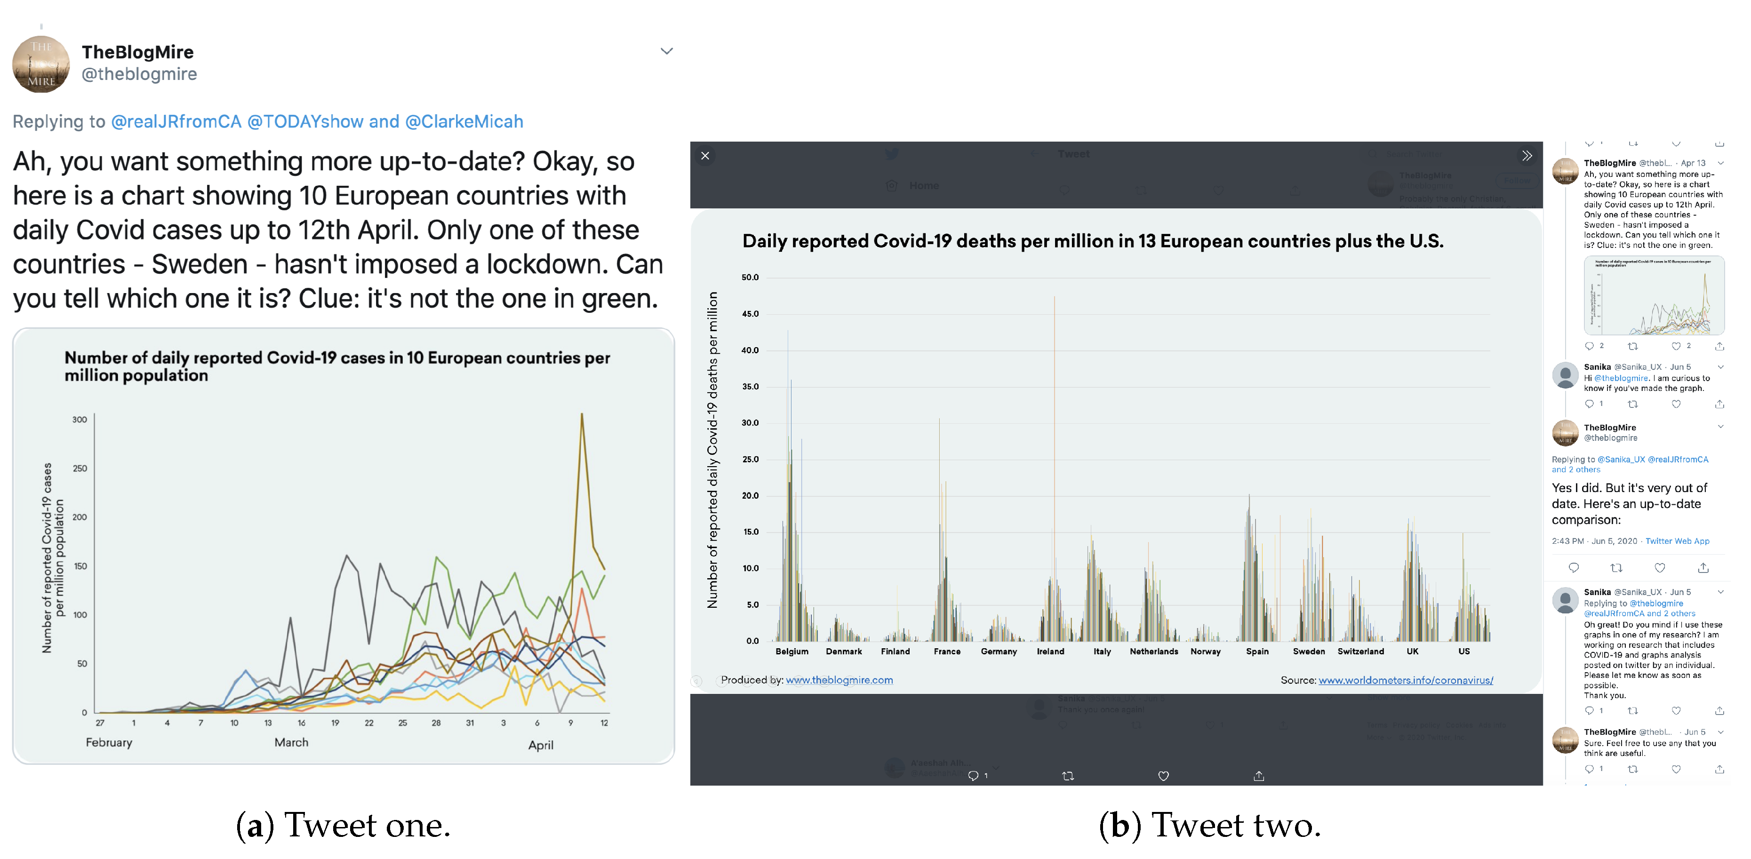Screen dimensions: 1751x859
Task: Open options chevron on the Apr 13 tweet
Action: [1720, 163]
